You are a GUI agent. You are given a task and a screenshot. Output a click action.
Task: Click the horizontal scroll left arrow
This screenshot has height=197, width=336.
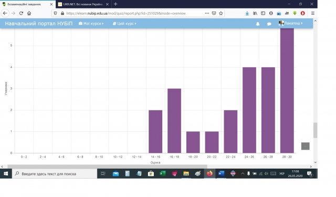click(x=2, y=167)
